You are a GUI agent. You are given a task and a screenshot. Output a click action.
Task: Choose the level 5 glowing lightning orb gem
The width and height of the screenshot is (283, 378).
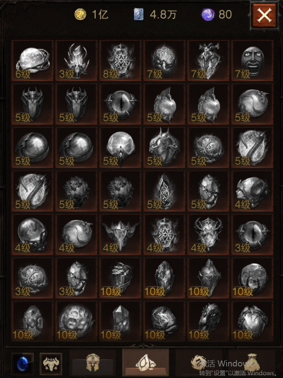tap(121, 147)
